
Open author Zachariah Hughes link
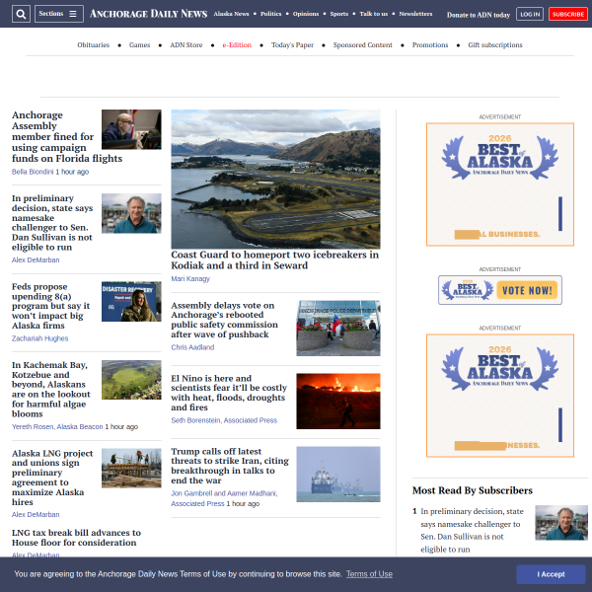point(40,338)
